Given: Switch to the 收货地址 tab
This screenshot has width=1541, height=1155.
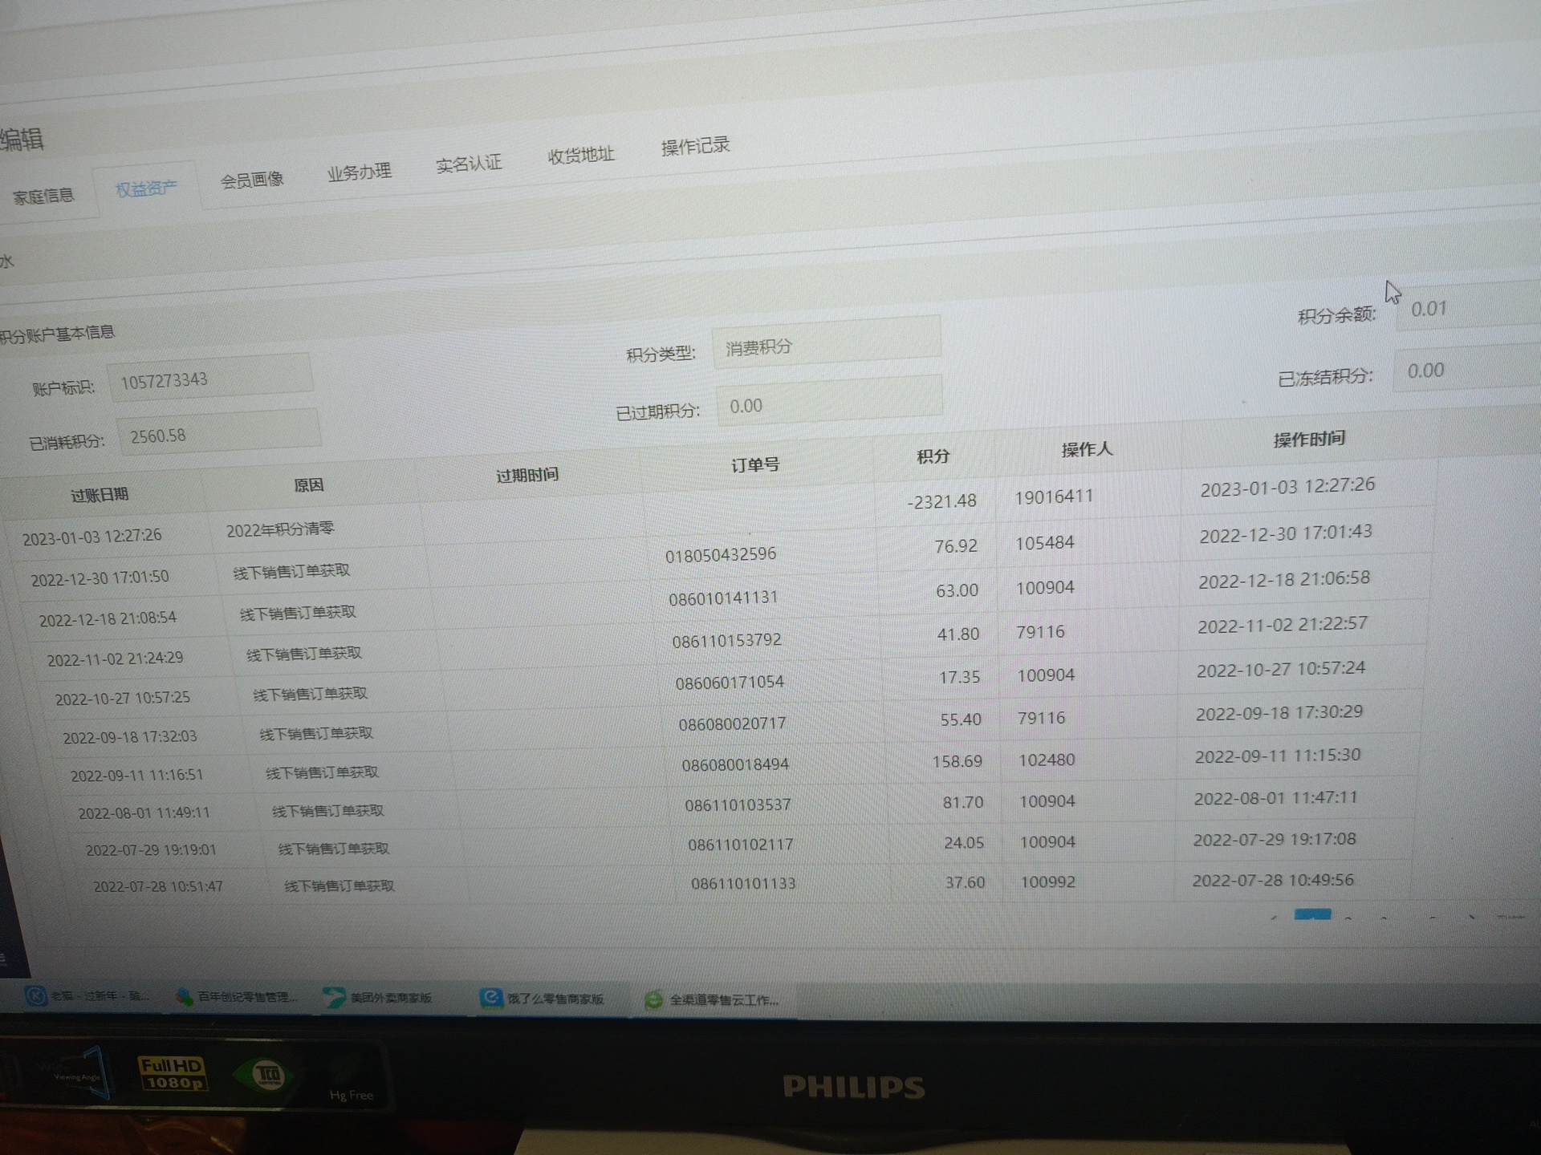Looking at the screenshot, I should coord(580,155).
